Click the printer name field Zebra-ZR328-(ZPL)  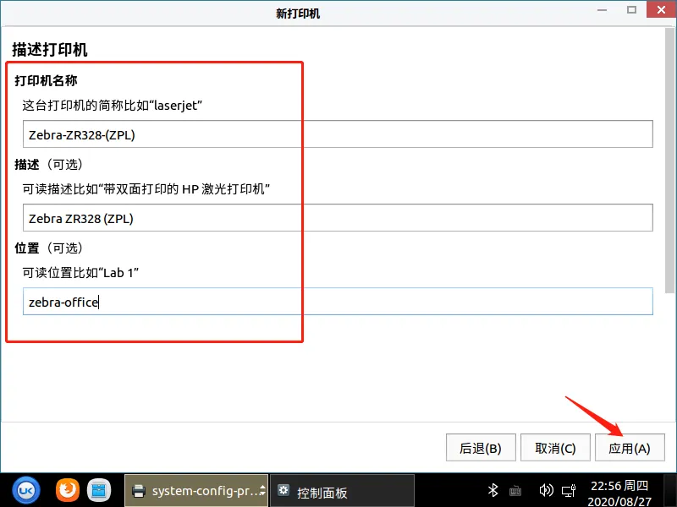click(x=338, y=134)
